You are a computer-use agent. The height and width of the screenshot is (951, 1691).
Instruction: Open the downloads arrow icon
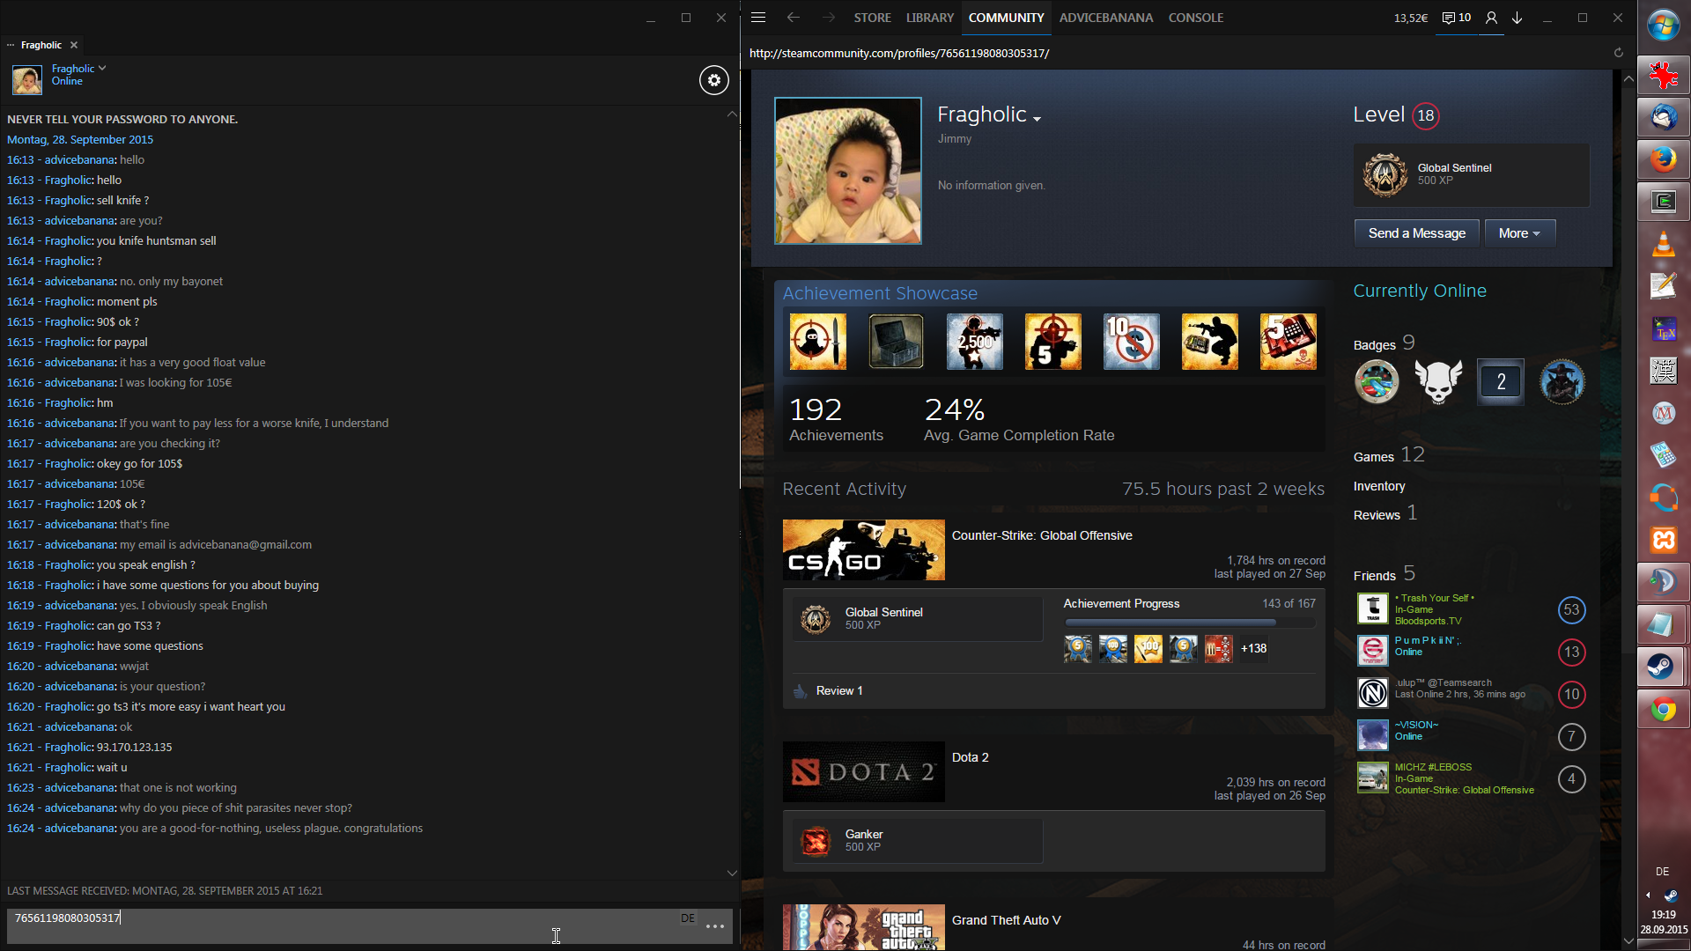[1517, 18]
